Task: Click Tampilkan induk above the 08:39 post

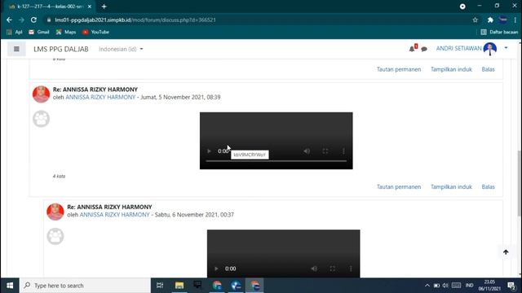Action: tap(451, 69)
